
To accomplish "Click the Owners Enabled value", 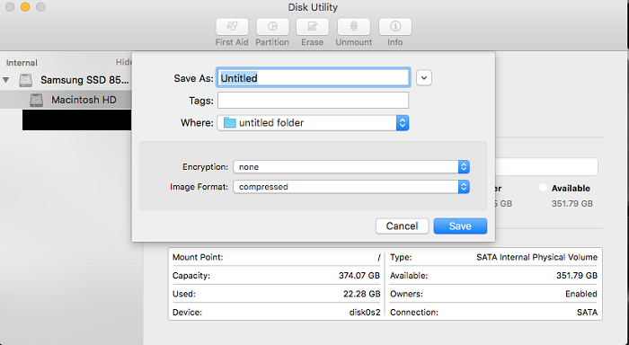I will click(x=581, y=294).
